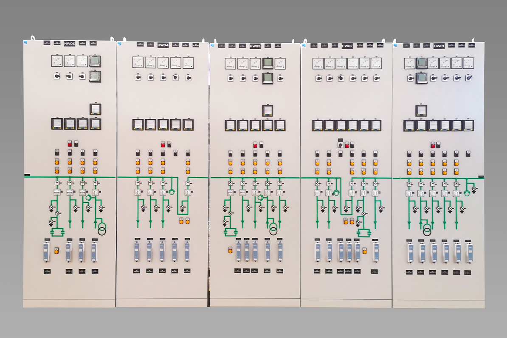Screen dimensions: 507x338
Task: Turn the rightmost rotary selector switch on HW01
Action: (x=469, y=78)
